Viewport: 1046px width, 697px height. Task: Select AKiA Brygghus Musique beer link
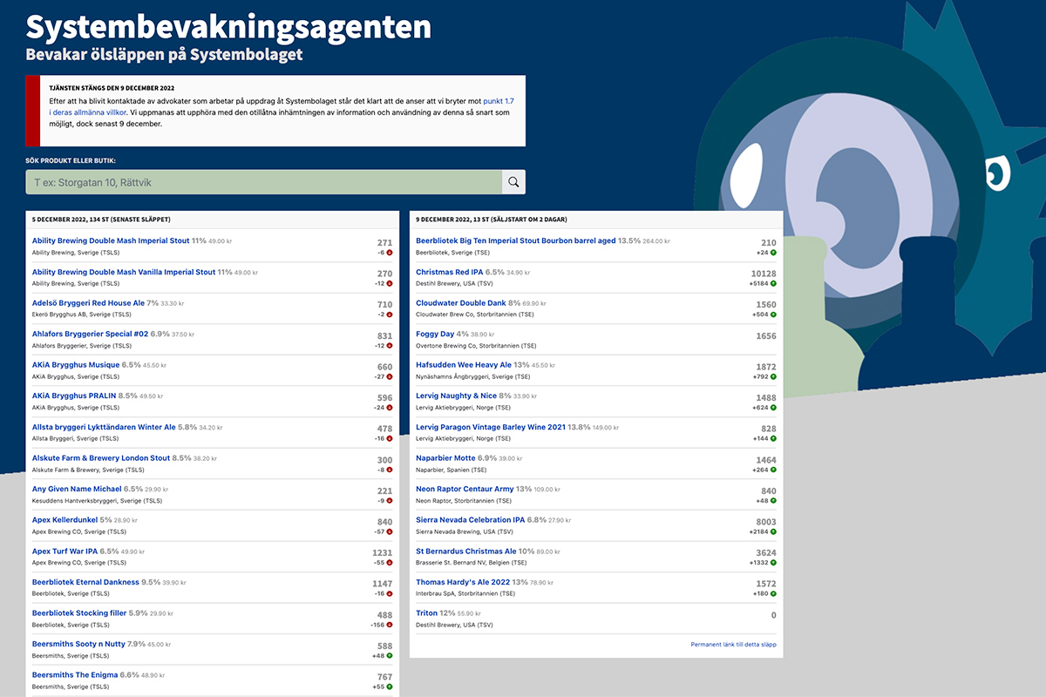point(76,365)
